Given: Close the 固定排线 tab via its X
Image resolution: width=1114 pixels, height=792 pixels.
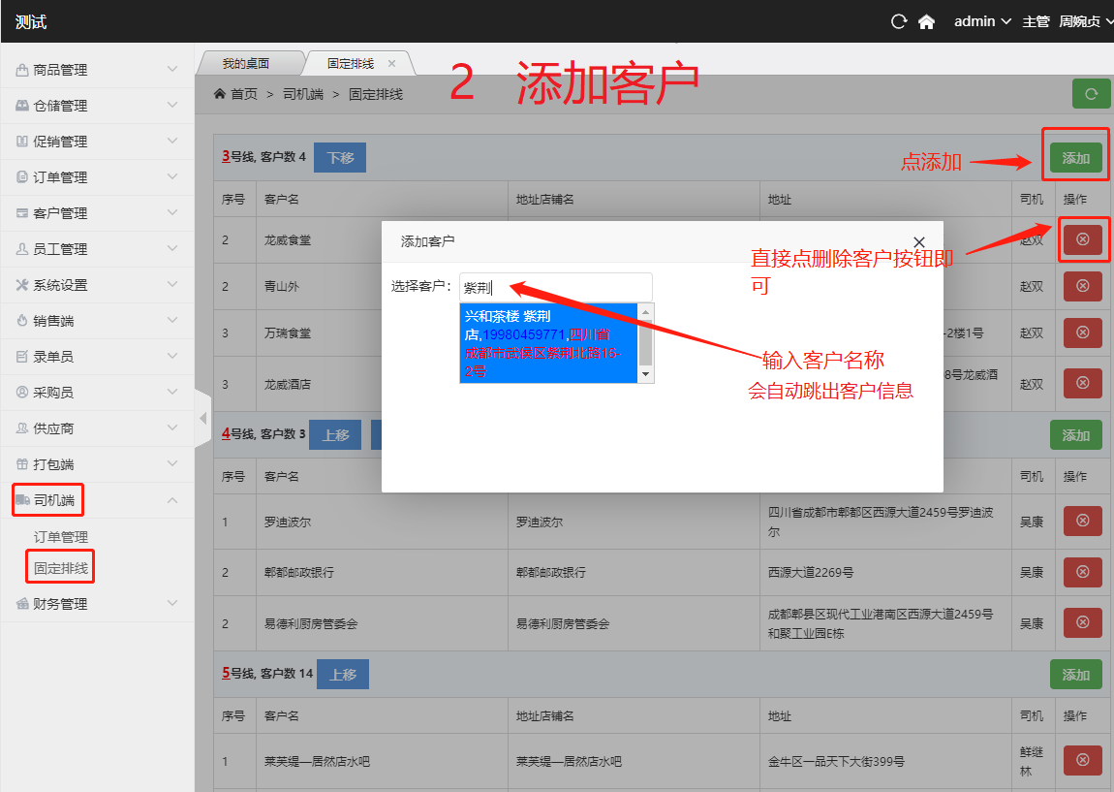Looking at the screenshot, I should (392, 64).
